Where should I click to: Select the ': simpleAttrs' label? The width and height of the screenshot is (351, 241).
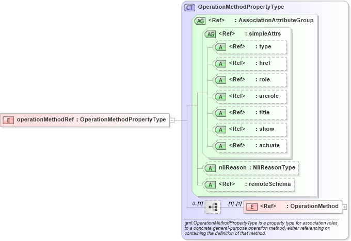263,33
